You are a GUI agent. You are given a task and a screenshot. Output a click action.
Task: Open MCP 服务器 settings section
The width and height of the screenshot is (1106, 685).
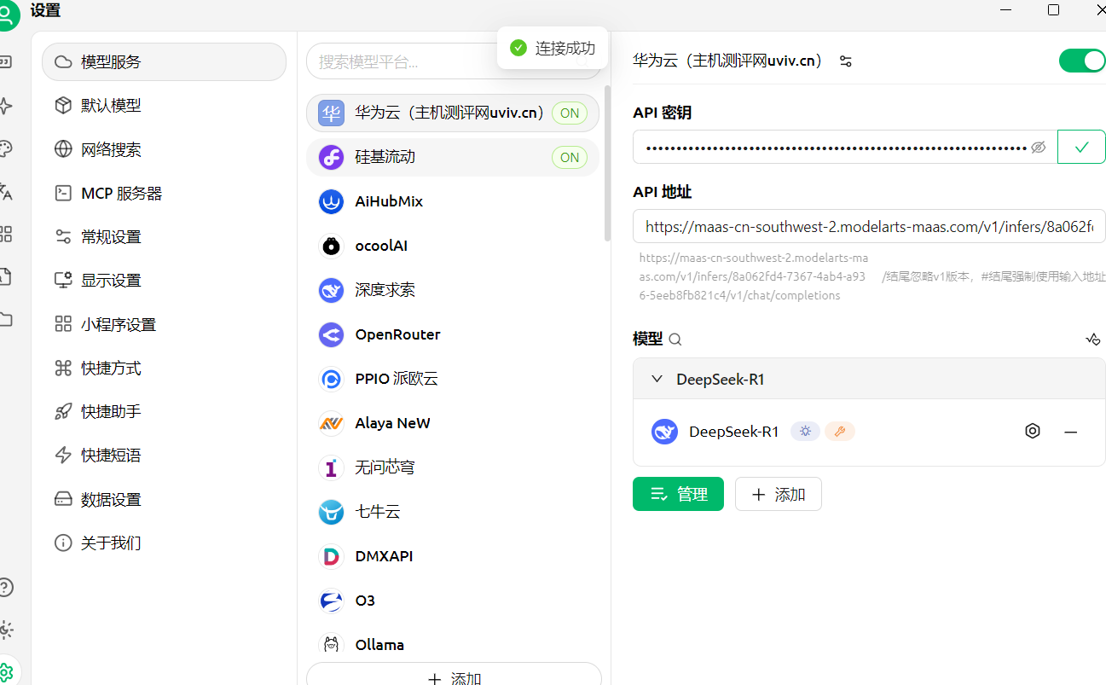[121, 194]
